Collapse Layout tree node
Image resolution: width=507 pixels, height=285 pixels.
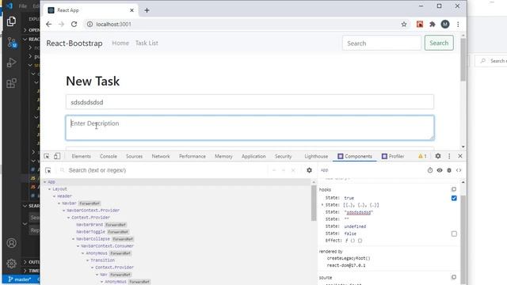(49, 189)
